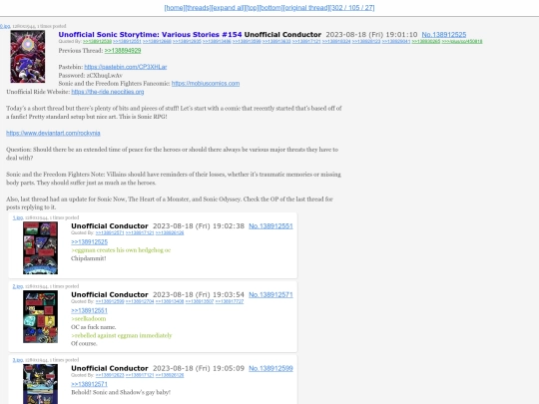Open the [original thread] link
This screenshot has width=539, height=404.
click(x=306, y=8)
